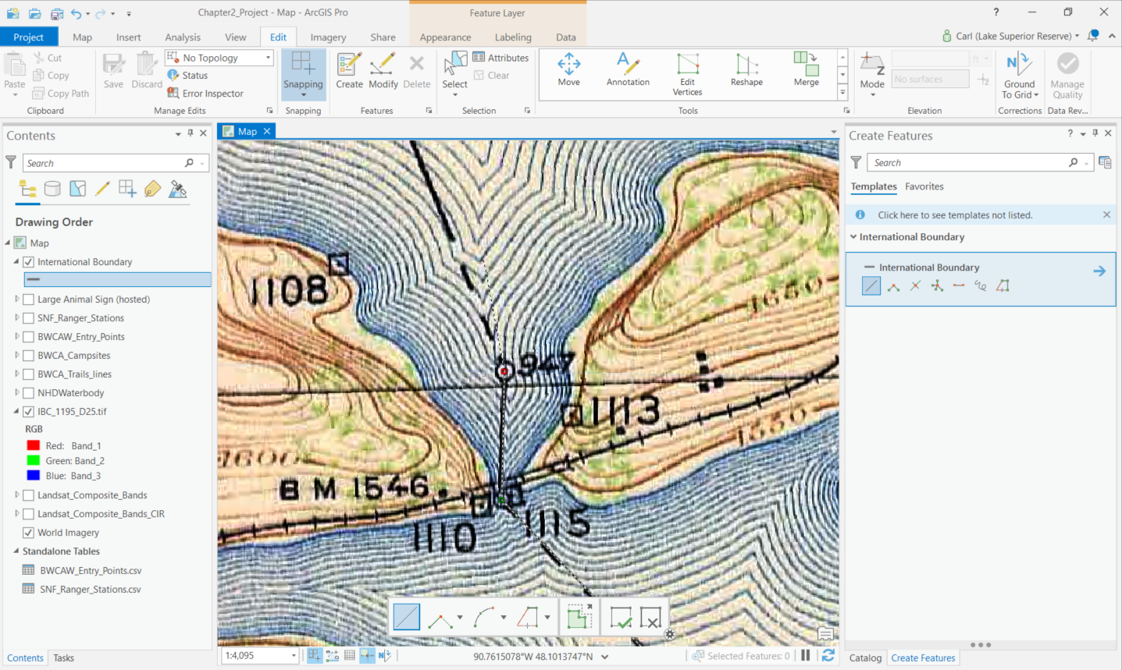Choose the Reshape tool
The width and height of the screenshot is (1122, 670).
[x=746, y=69]
